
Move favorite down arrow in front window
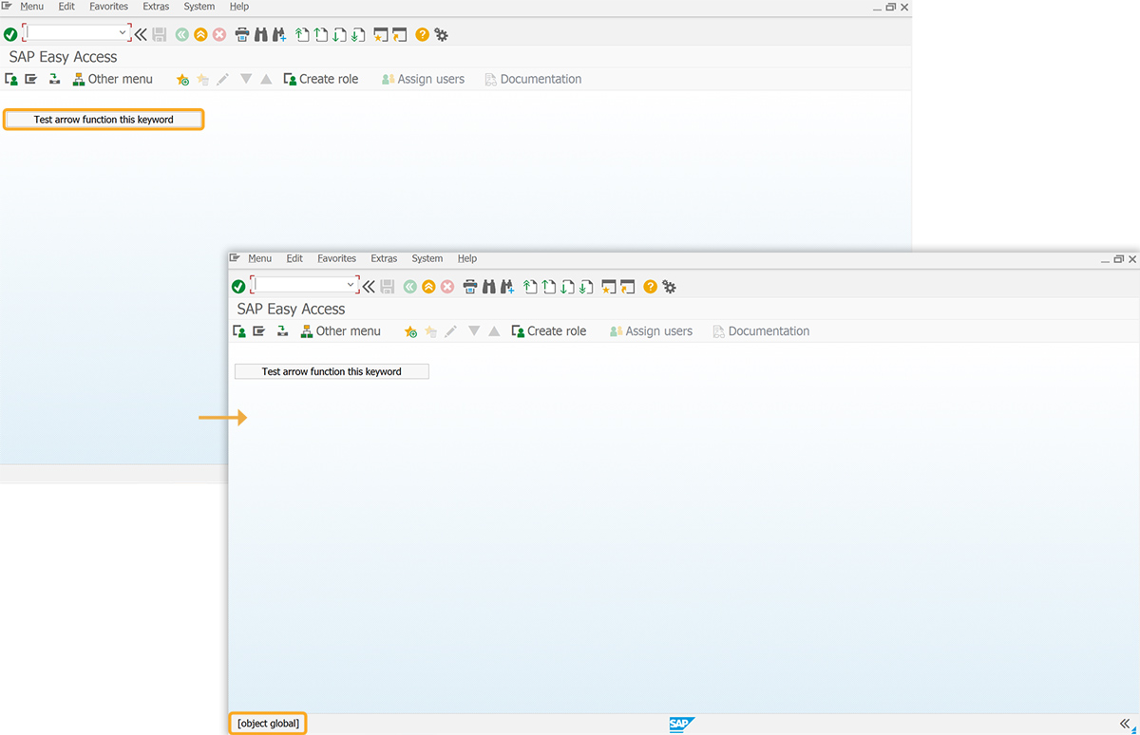click(x=474, y=331)
